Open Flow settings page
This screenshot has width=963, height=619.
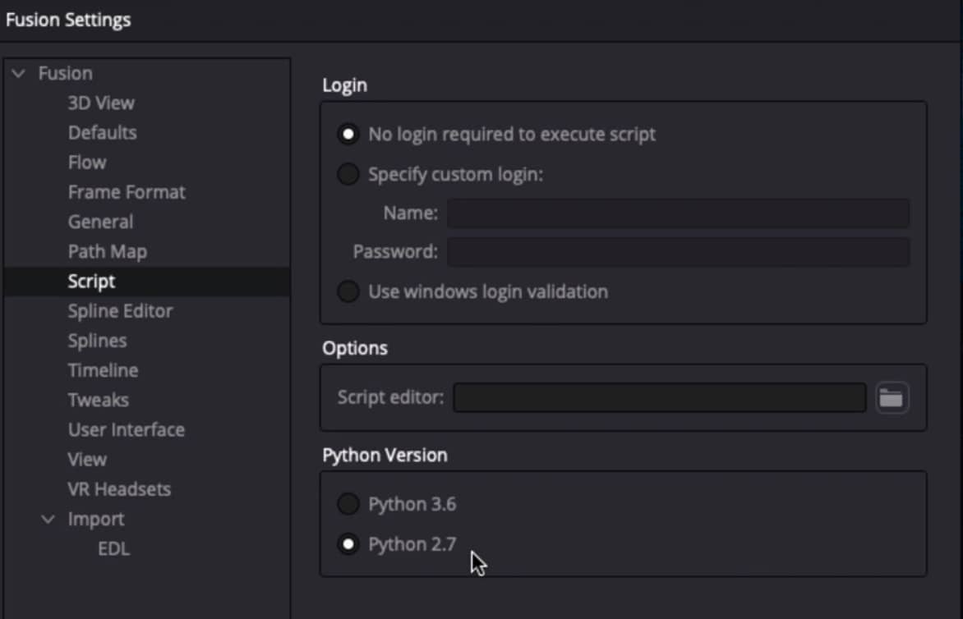click(x=87, y=163)
